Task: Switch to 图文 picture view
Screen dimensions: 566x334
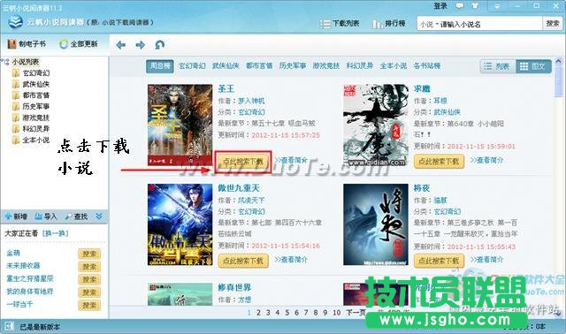Action: tap(533, 66)
